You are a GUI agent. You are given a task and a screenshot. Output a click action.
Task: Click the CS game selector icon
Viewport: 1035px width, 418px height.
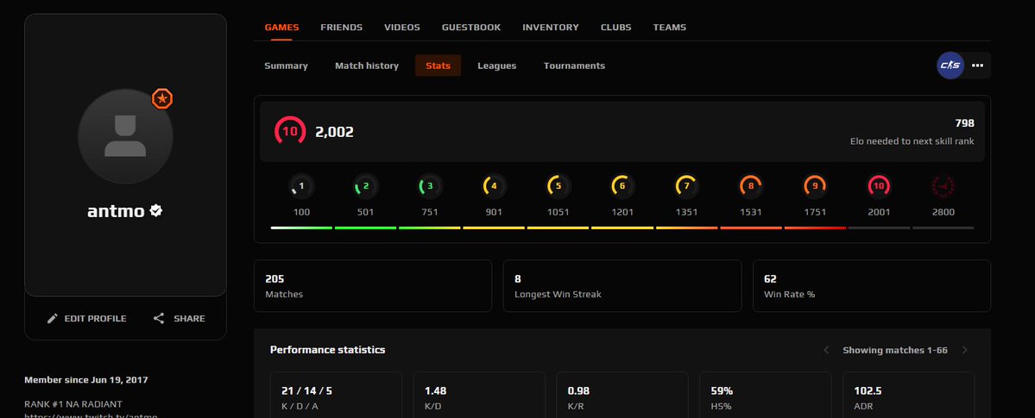pyautogui.click(x=950, y=66)
